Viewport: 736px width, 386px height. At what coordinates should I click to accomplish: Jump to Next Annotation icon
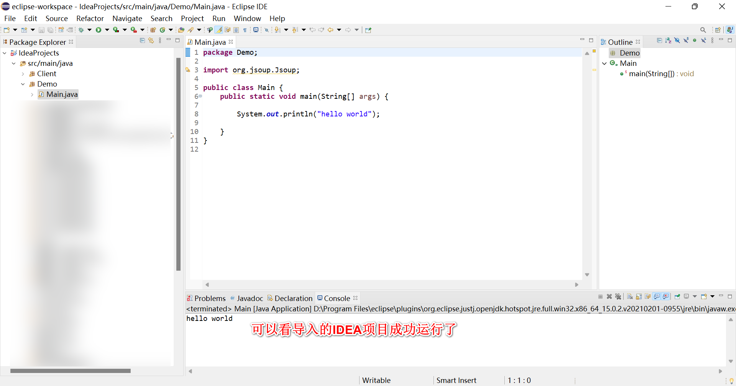point(278,30)
